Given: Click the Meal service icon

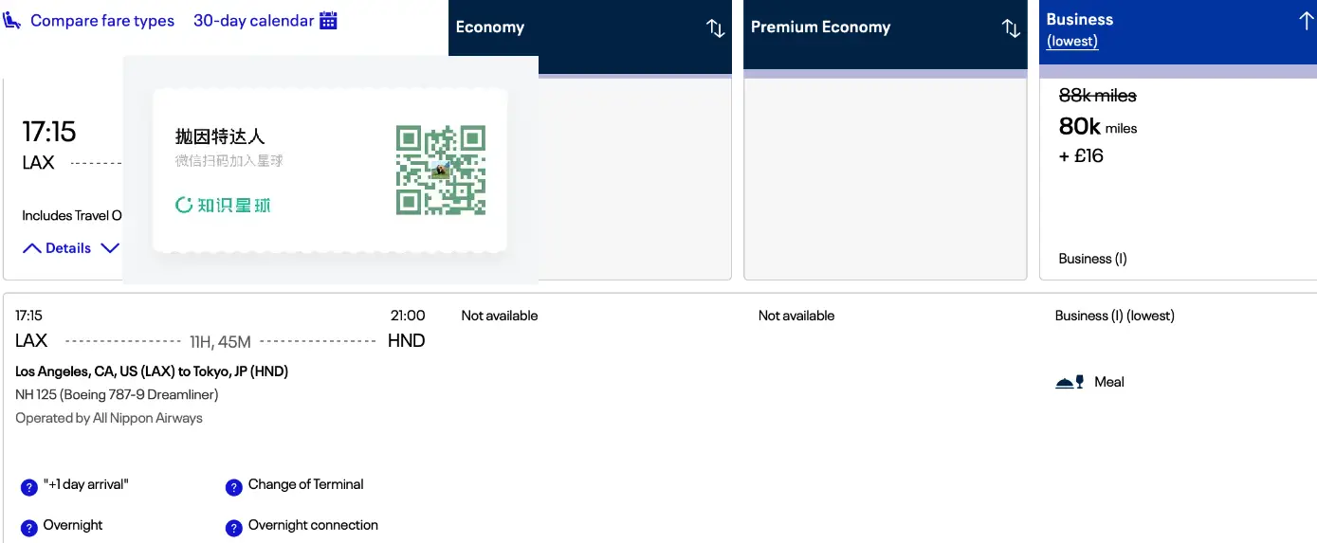Looking at the screenshot, I should [1070, 382].
